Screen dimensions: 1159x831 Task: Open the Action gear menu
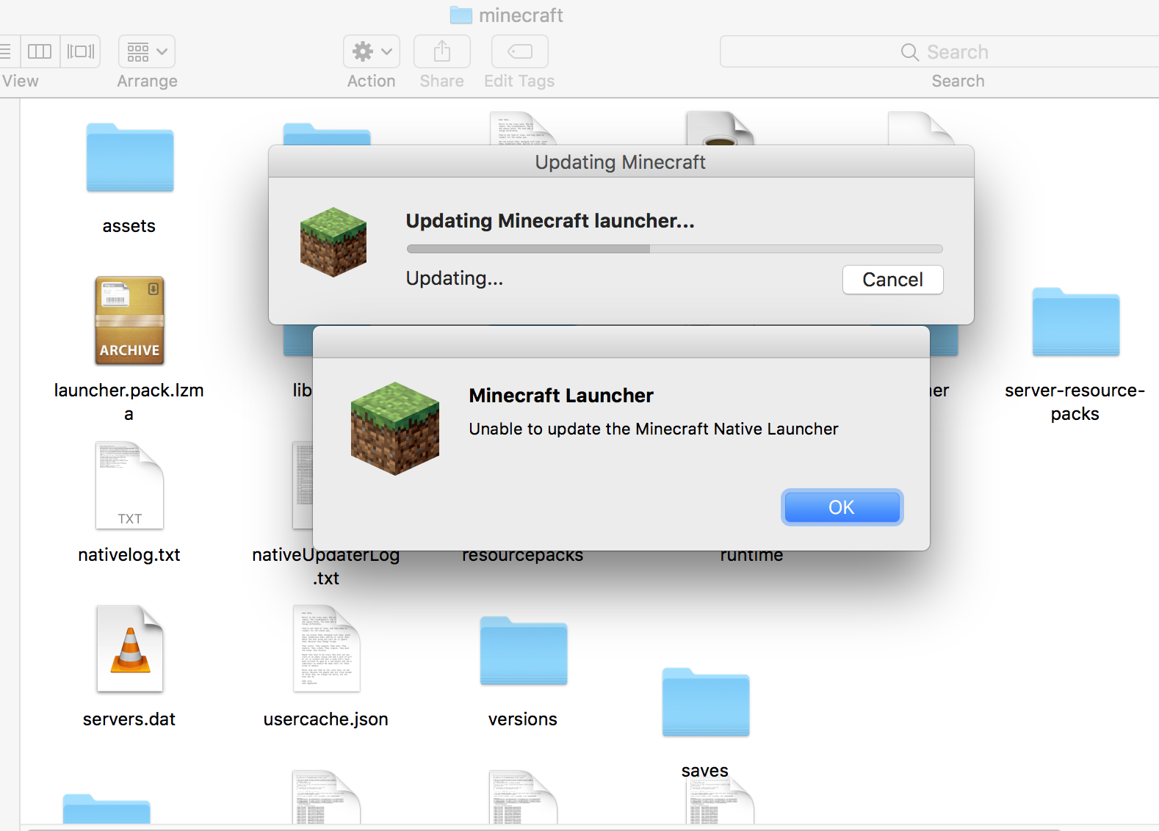[x=372, y=51]
